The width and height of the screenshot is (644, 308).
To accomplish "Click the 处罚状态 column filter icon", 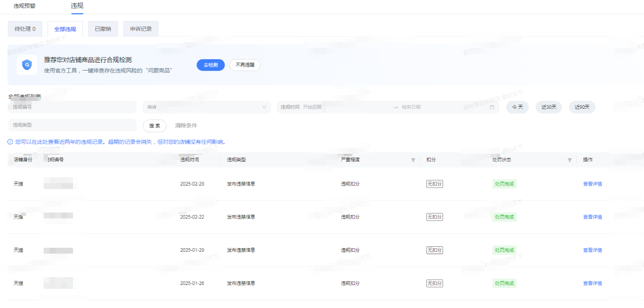I will point(570,160).
